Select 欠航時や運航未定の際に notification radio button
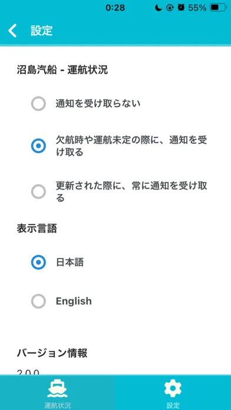Screen dimensions: 231x410 pyautogui.click(x=38, y=146)
